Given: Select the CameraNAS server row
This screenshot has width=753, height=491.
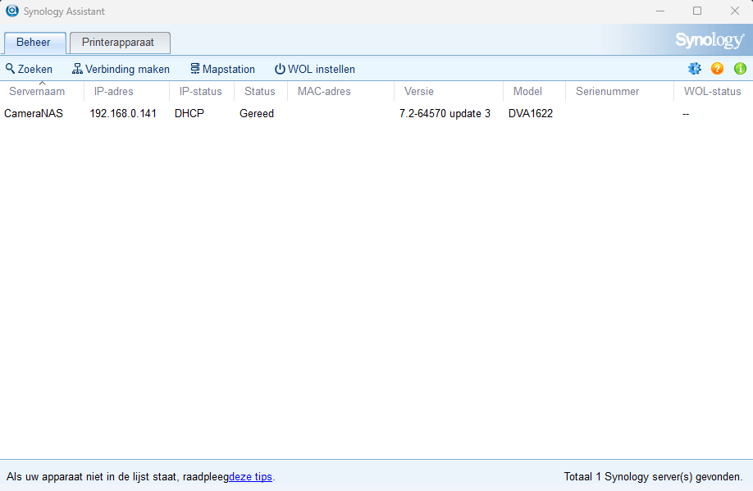Looking at the screenshot, I should pyautogui.click(x=376, y=114).
